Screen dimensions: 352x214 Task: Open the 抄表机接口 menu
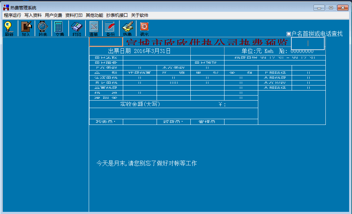(x=117, y=15)
